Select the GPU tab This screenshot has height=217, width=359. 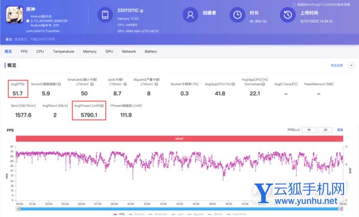pos(109,51)
